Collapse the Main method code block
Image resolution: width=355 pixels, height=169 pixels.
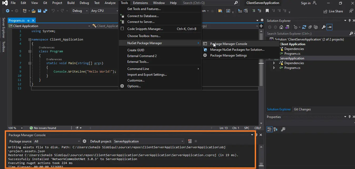(x=30, y=63)
